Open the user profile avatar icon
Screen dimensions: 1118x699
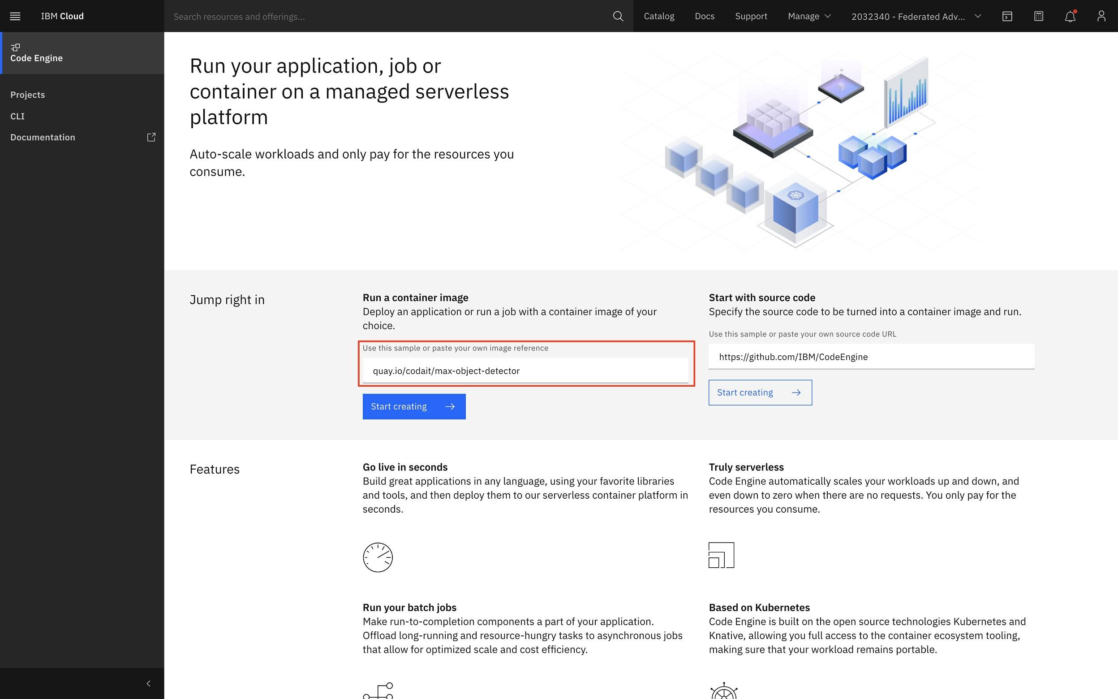point(1101,16)
